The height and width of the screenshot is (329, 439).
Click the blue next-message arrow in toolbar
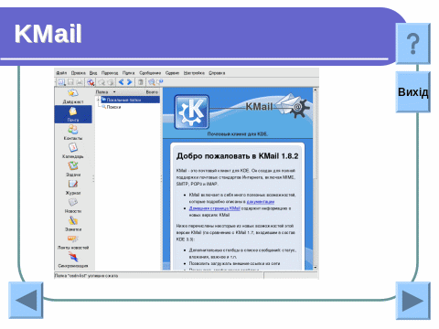tap(130, 82)
